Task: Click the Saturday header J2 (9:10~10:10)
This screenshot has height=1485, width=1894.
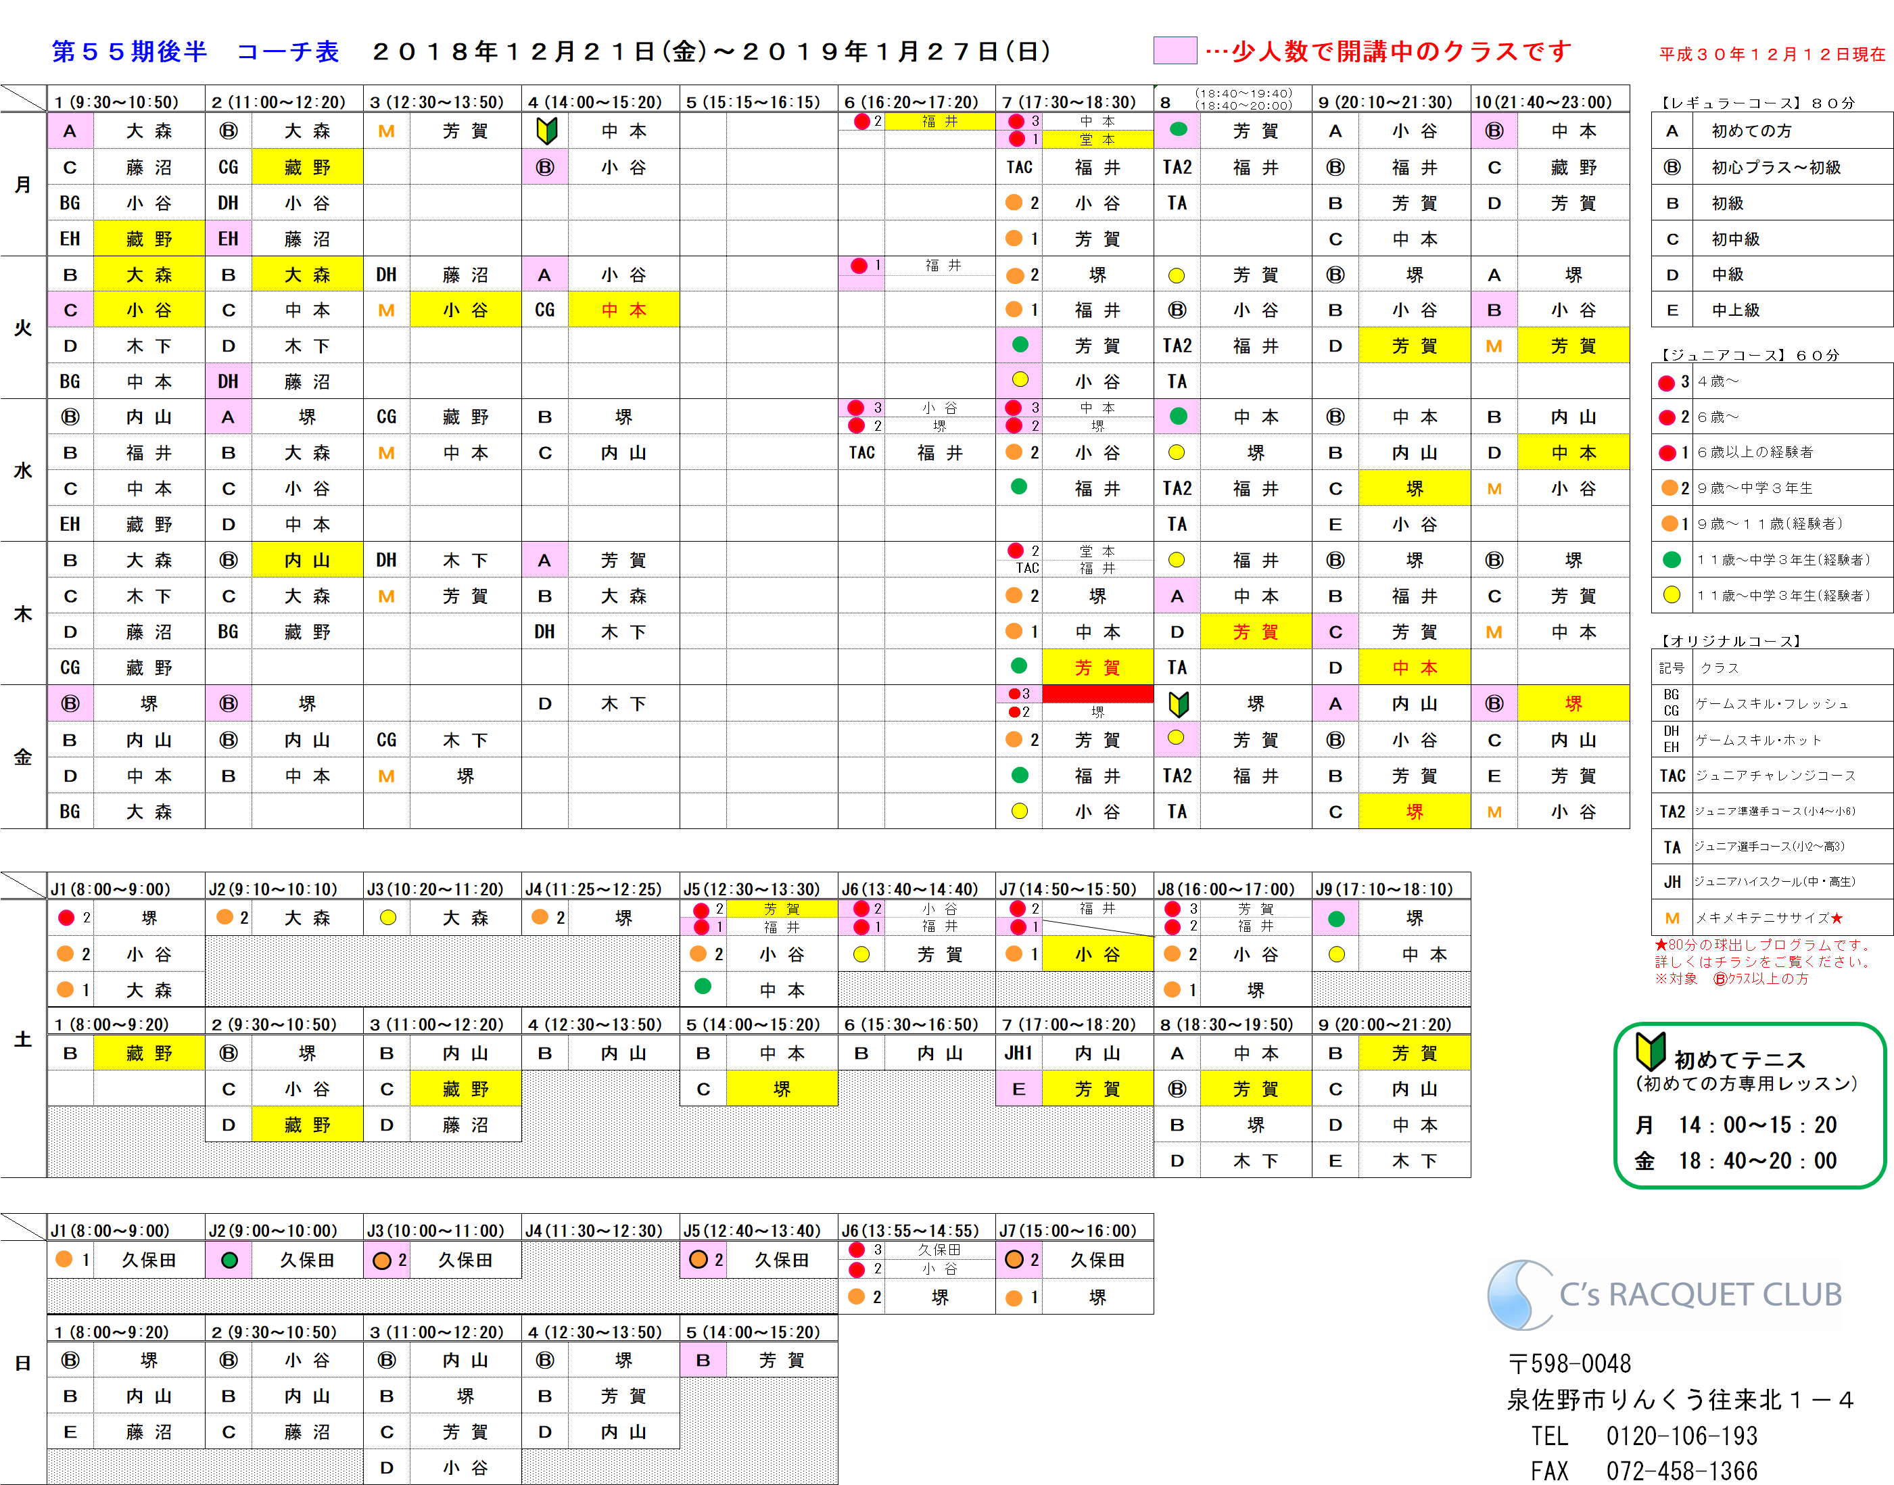Action: click(x=273, y=889)
